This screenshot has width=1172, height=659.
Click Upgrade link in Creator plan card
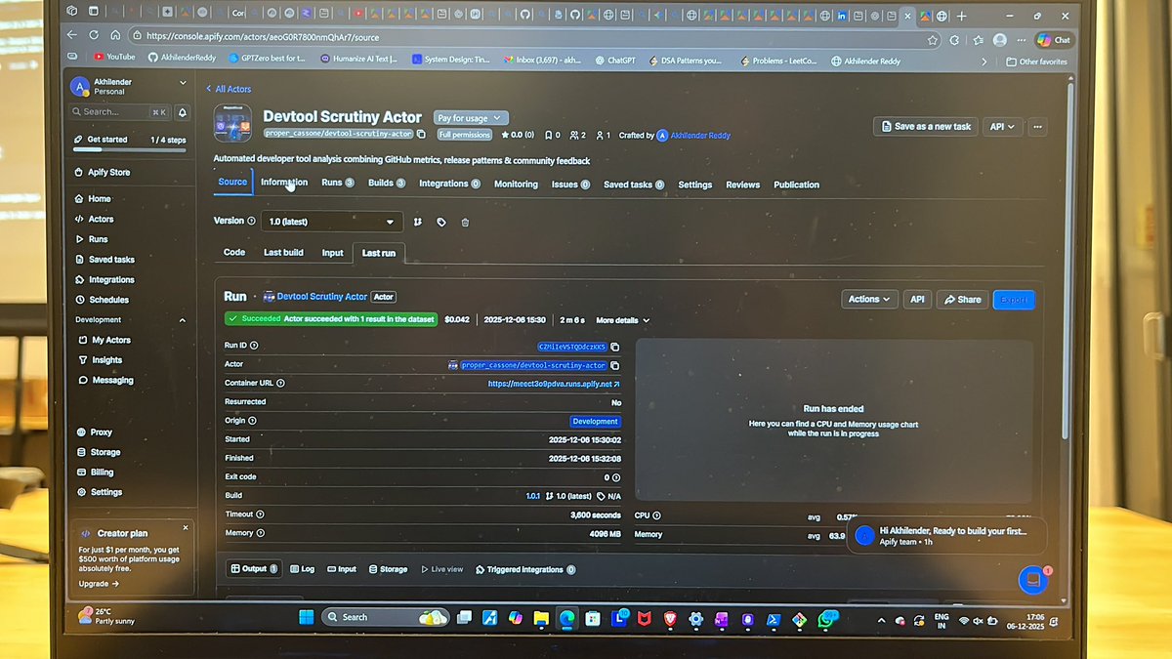coord(99,584)
